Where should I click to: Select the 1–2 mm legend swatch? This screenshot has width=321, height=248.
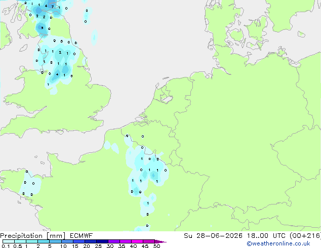32,241
